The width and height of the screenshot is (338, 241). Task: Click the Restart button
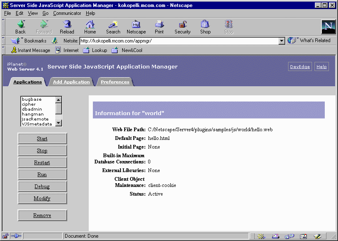[x=42, y=163]
